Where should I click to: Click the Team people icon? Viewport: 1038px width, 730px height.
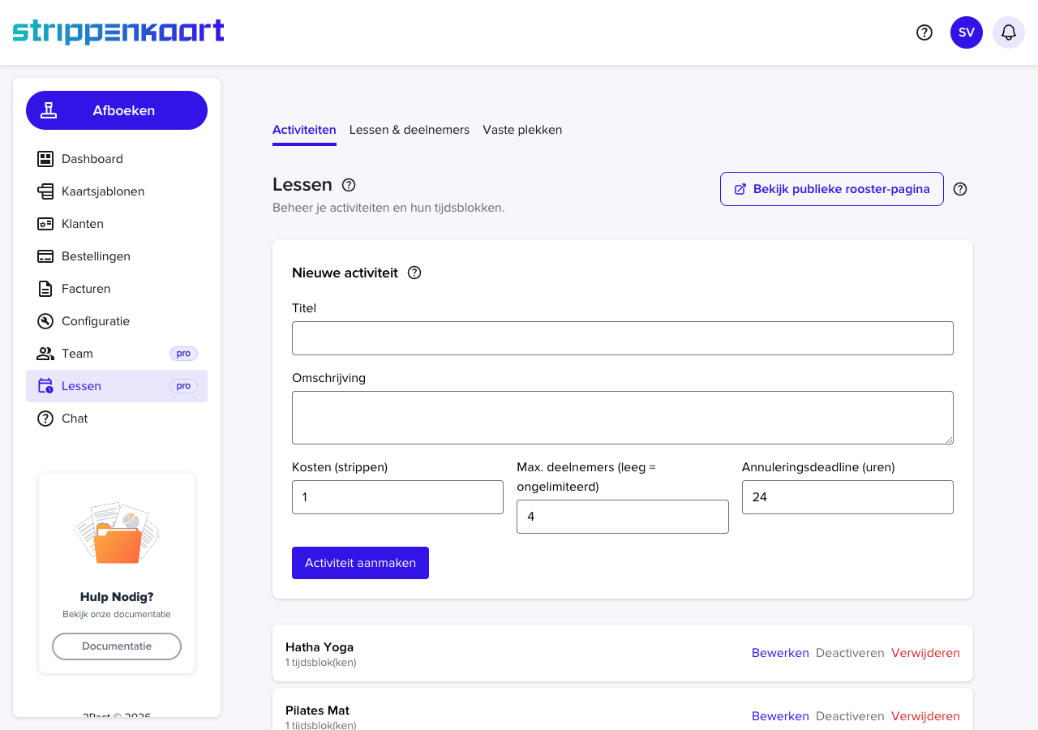[45, 354]
